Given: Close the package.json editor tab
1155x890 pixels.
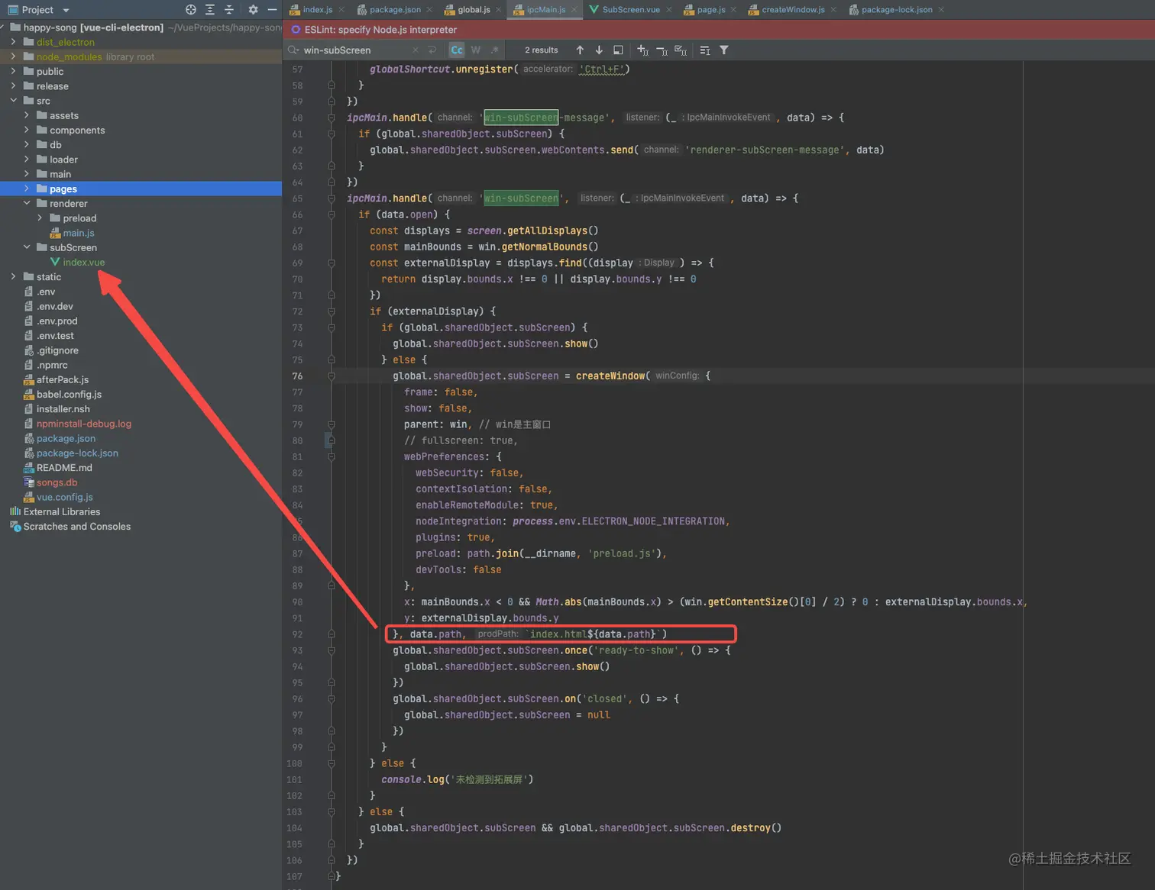Looking at the screenshot, I should pos(429,10).
